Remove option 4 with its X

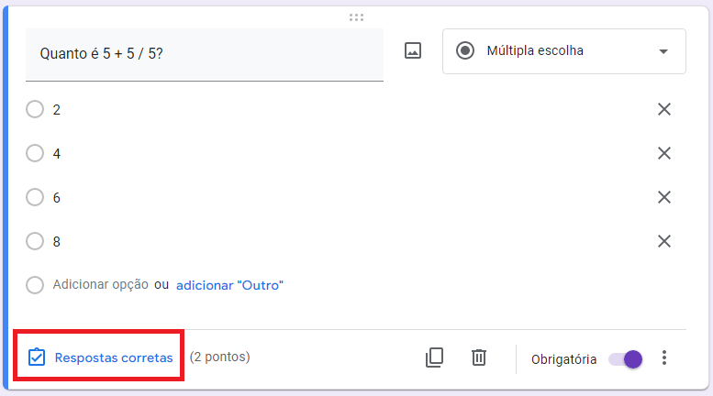tap(664, 153)
